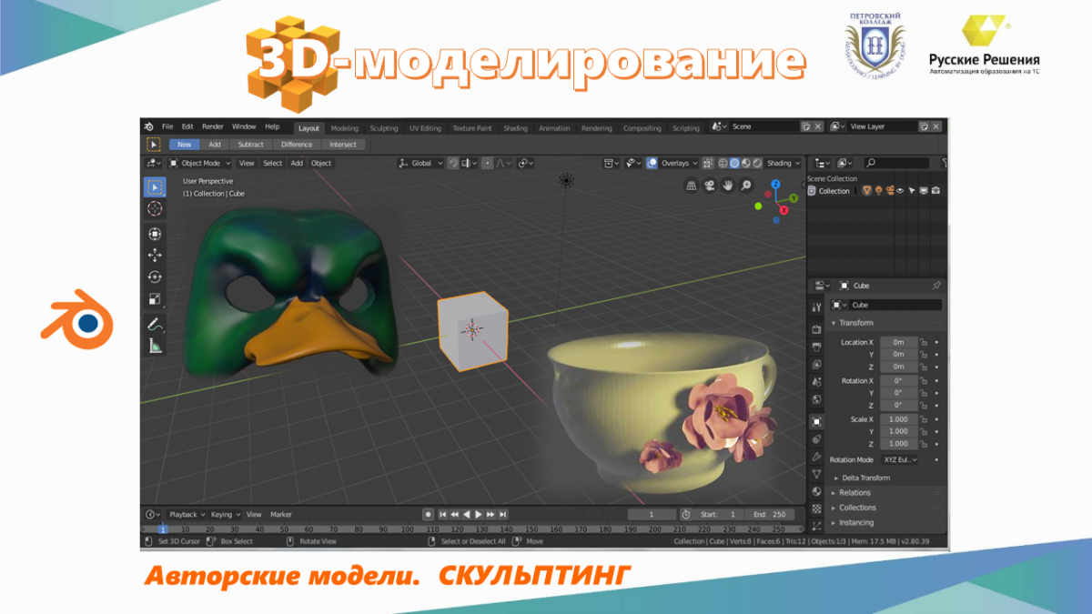Open the Render menu
This screenshot has height=614, width=1092.
(x=212, y=126)
